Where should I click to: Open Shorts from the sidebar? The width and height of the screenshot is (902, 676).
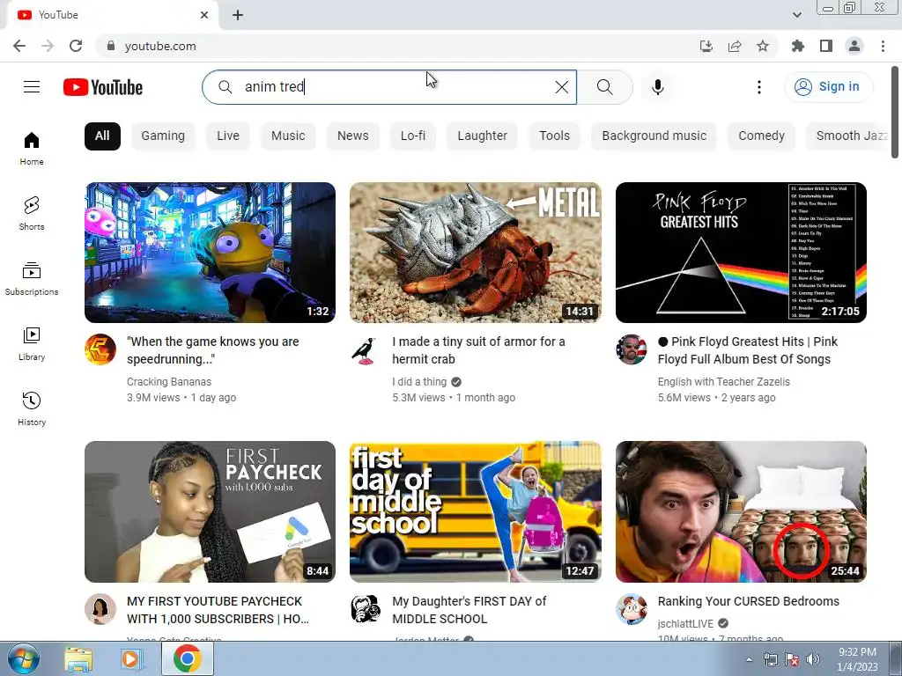pyautogui.click(x=32, y=213)
